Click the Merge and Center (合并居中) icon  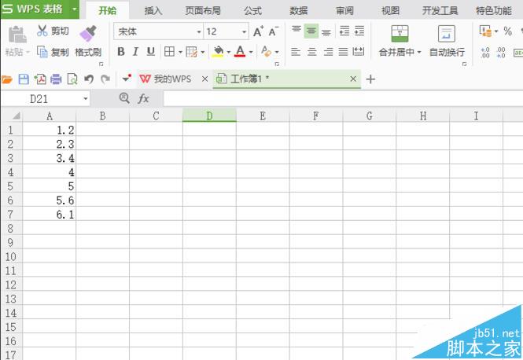[x=400, y=33]
